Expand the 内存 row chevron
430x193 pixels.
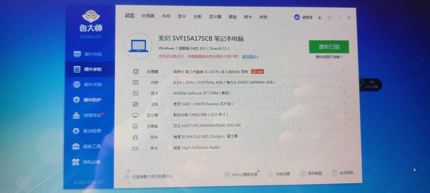[344, 81]
